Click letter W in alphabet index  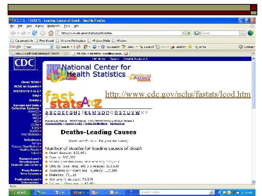(137, 113)
